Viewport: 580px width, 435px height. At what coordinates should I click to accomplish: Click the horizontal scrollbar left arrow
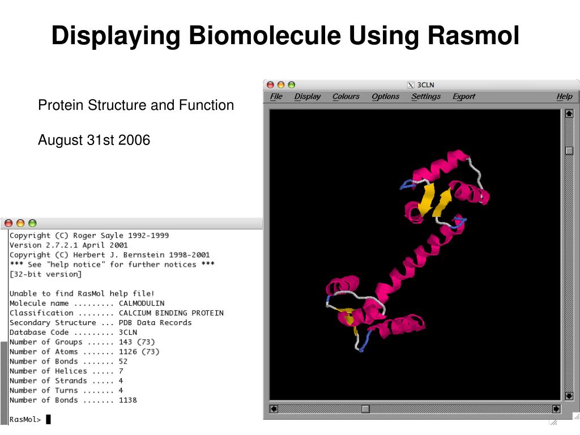coord(274,409)
